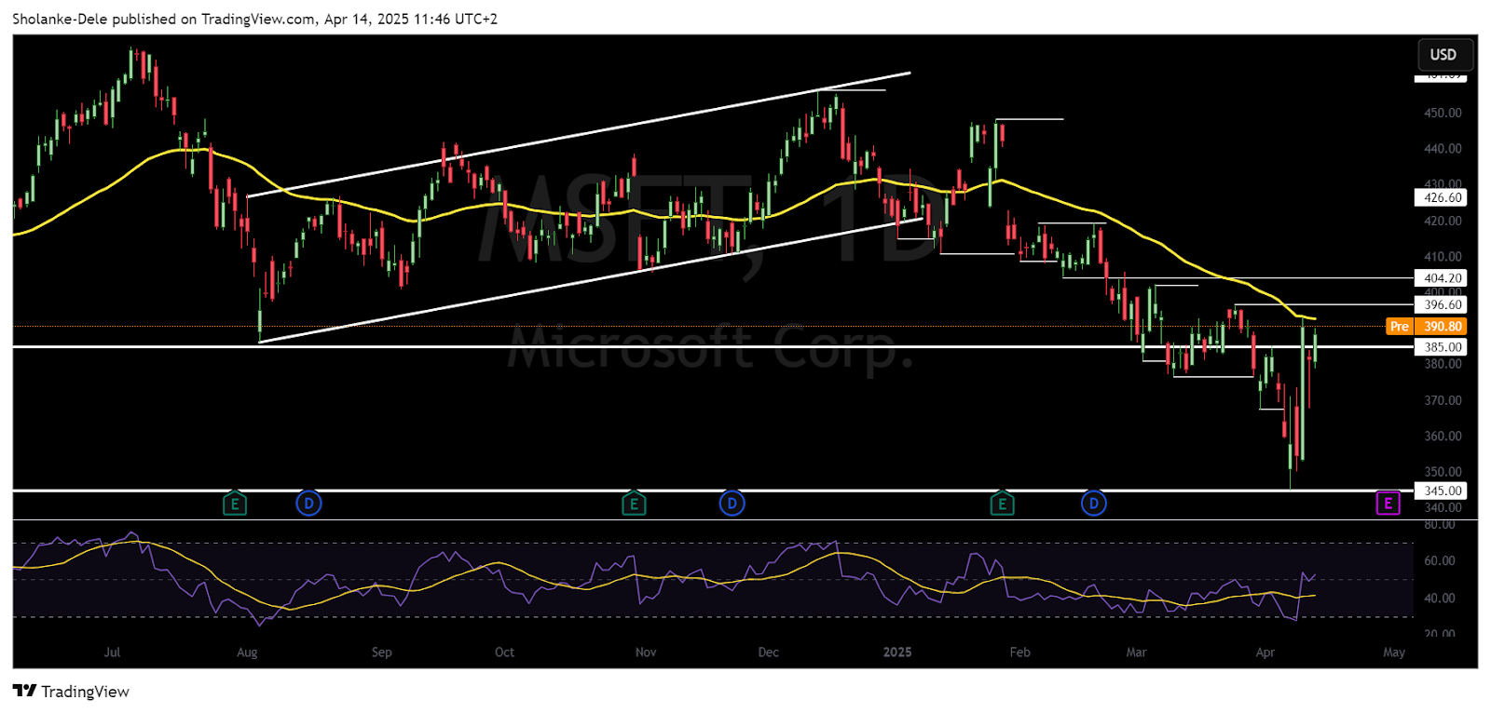Click the 'Sholanke-Dele published on TradingView.com' header text
Screen dimensions: 1491x713
[x=164, y=19]
